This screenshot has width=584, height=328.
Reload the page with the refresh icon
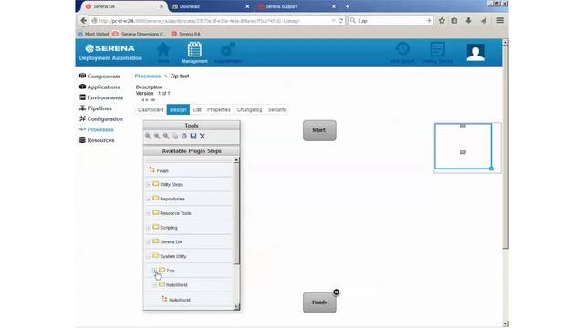[340, 21]
